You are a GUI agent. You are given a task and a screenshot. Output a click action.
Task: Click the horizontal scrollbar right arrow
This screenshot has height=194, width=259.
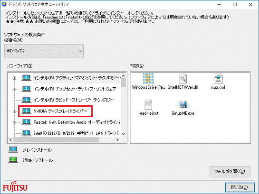(117, 140)
